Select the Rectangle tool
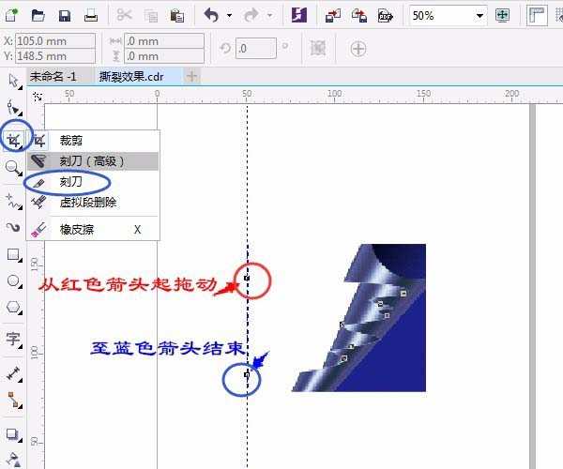 coord(13,255)
